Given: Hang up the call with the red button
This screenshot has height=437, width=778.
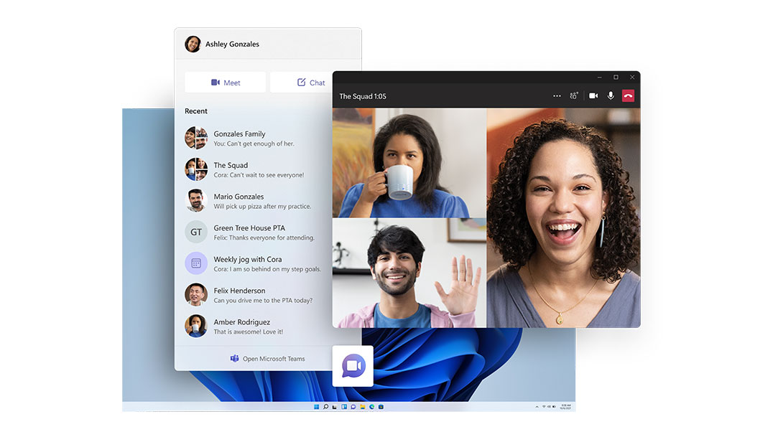Looking at the screenshot, I should [628, 95].
